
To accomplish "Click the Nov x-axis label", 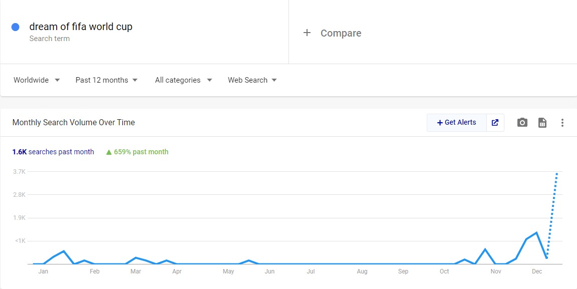I will click(x=496, y=271).
